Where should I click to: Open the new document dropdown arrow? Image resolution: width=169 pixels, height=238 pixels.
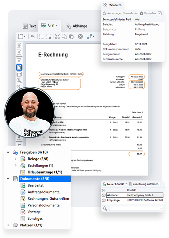click(25, 37)
